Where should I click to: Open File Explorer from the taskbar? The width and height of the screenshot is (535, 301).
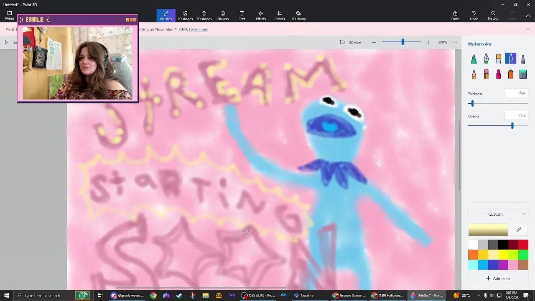(205, 296)
